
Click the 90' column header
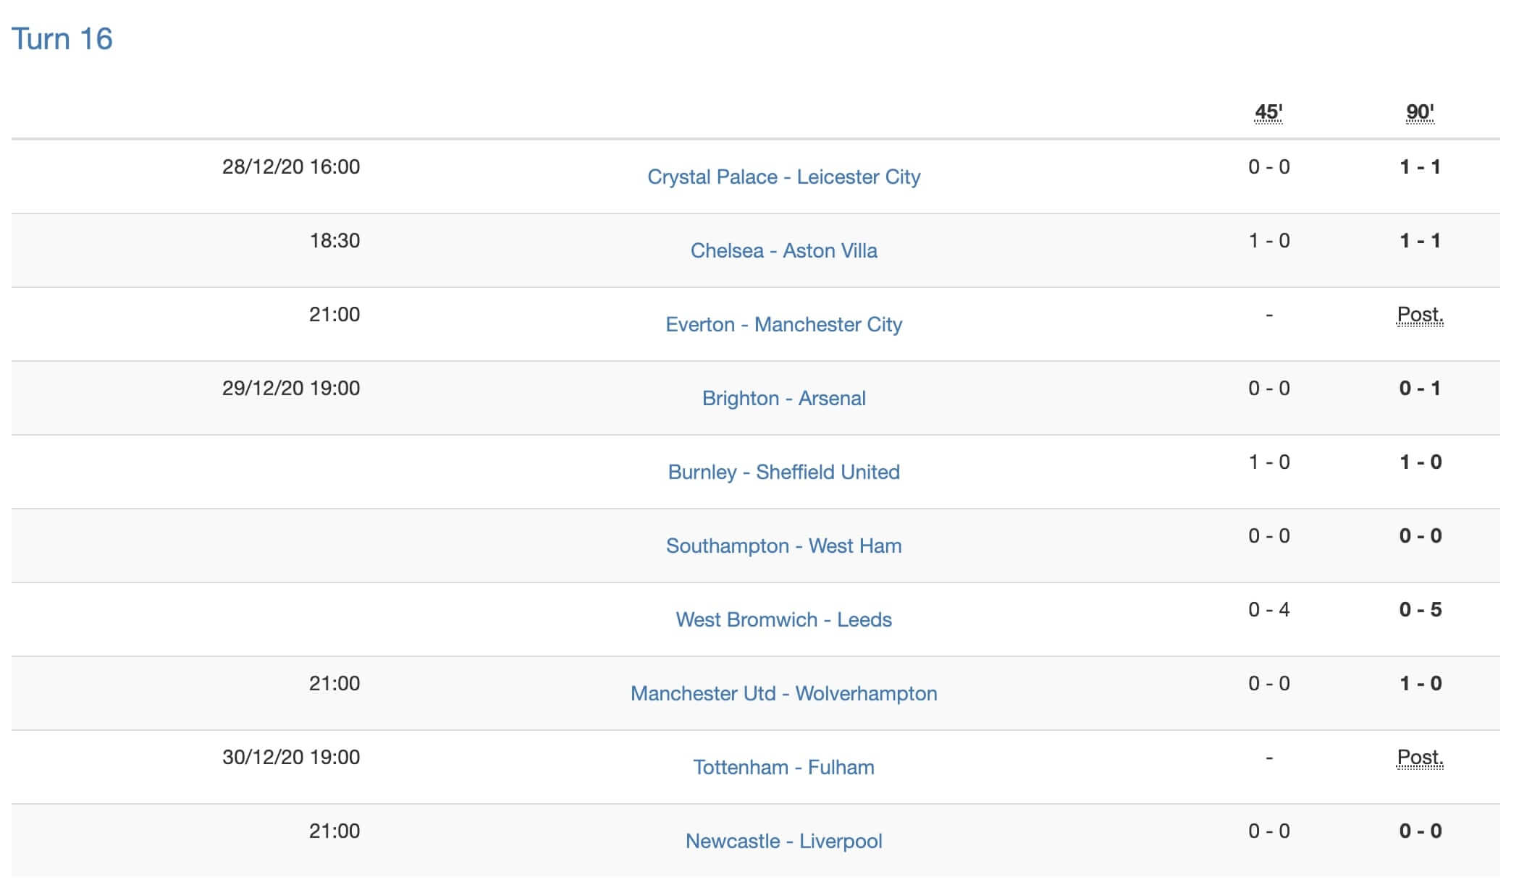pyautogui.click(x=1420, y=112)
